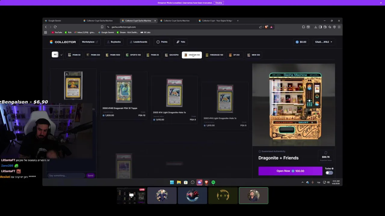385x216 pixels.
Task: Close the active Collector Crypt Gacha Machine tab
Action: pyautogui.click(x=155, y=21)
